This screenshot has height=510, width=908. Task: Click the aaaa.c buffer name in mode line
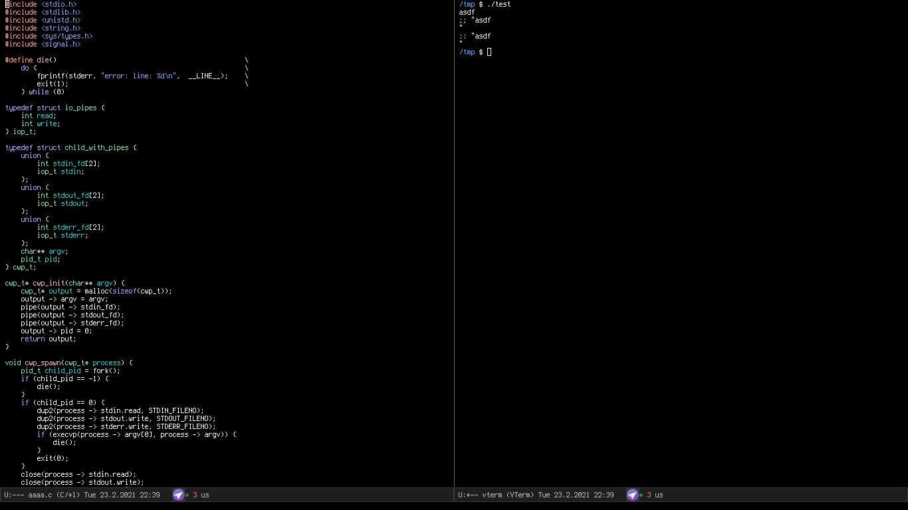(x=41, y=495)
